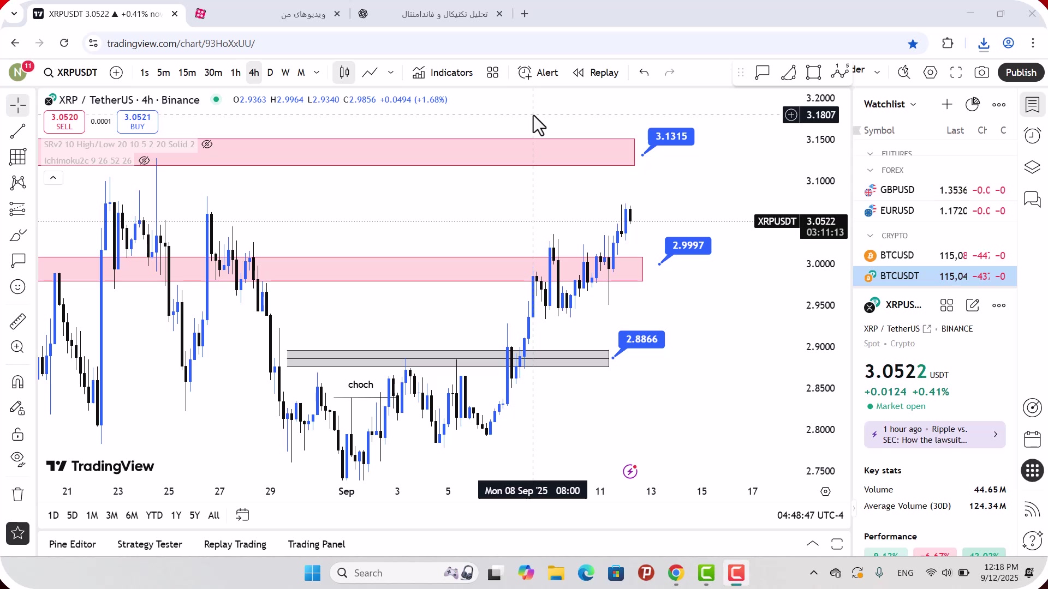This screenshot has height=589, width=1048.
Task: Open the emoji icons tool
Action: 17,287
